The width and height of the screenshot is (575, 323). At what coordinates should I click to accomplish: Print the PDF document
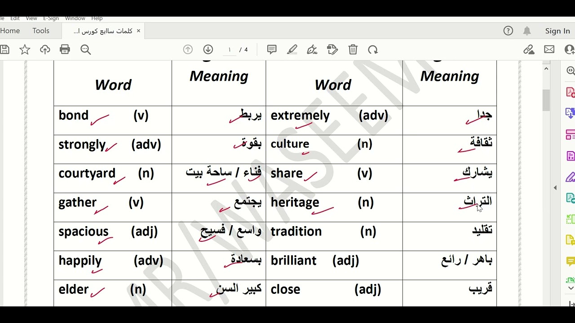coord(65,50)
